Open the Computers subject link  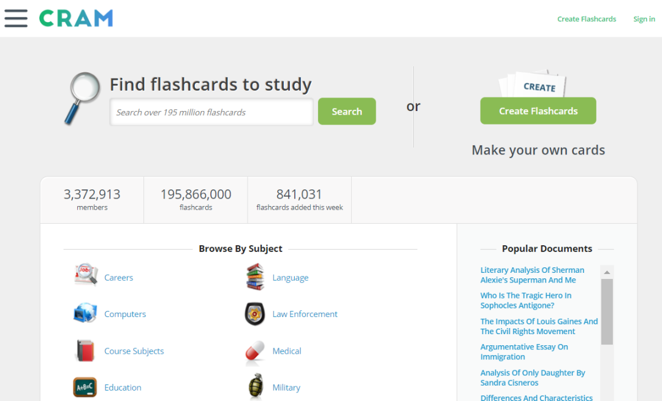[x=125, y=314]
